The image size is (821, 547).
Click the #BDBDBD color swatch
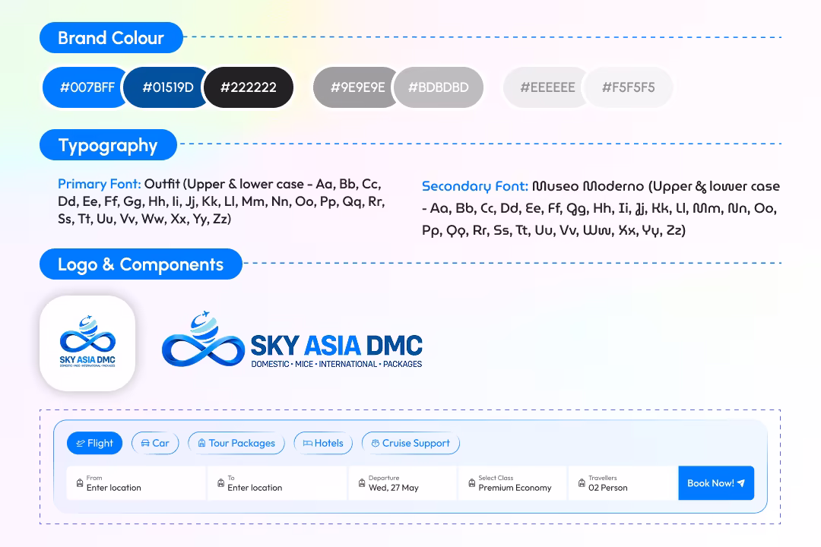click(x=439, y=87)
